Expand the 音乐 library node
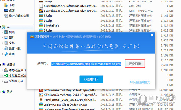The image size is (181, 110). click(x=2, y=54)
